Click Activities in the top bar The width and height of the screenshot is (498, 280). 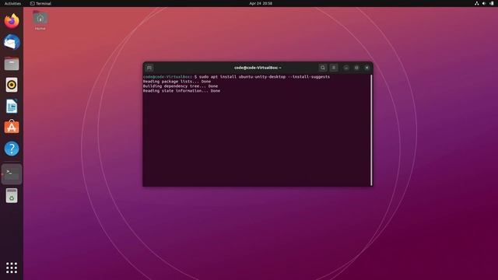point(12,3)
